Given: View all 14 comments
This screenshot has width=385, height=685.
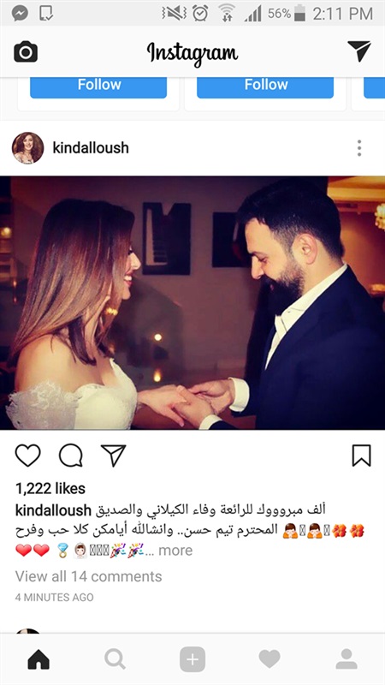Looking at the screenshot, I should click(89, 576).
